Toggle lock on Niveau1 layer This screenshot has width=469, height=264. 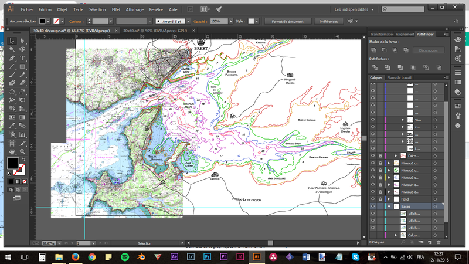pyautogui.click(x=380, y=163)
